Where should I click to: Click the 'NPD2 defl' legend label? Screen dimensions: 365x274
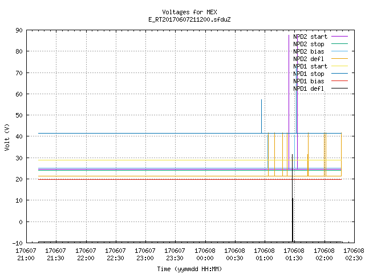tap(309, 59)
